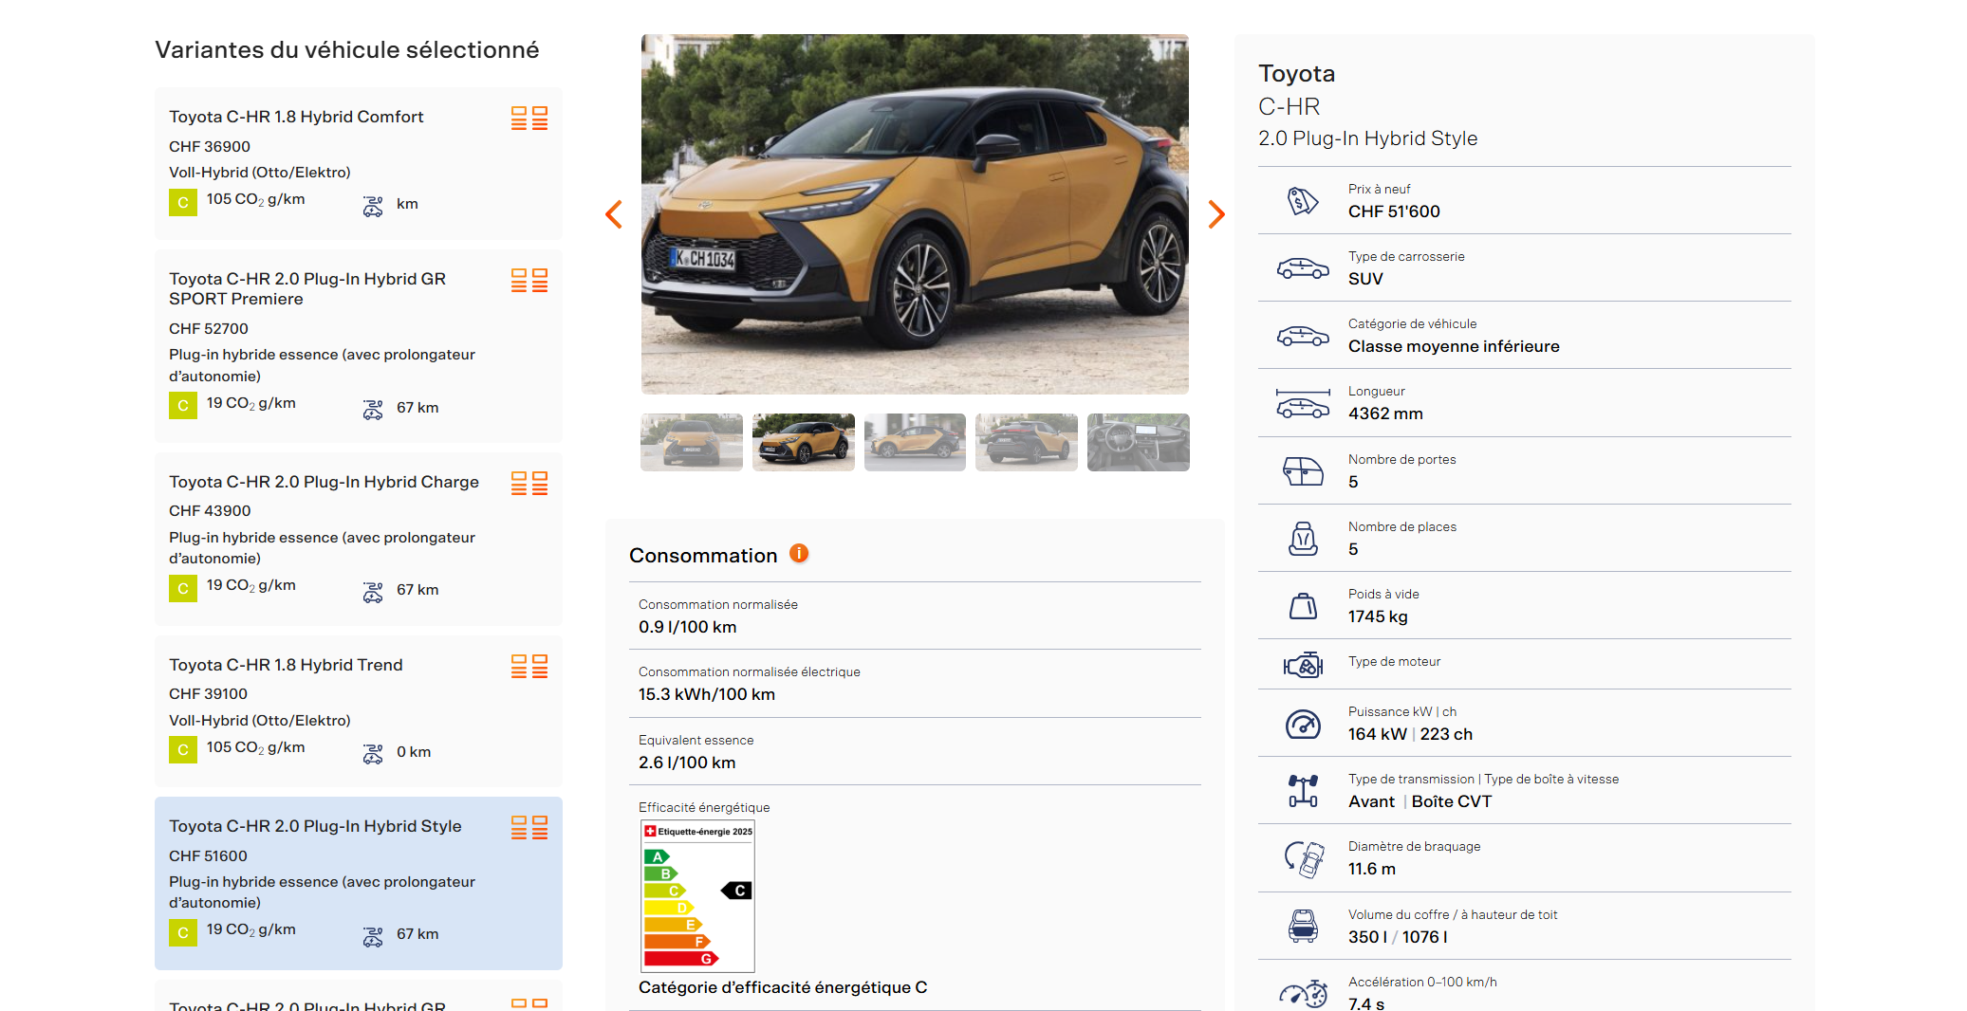
Task: Click the 2.6 l/100 km equivalent value
Action: [687, 763]
